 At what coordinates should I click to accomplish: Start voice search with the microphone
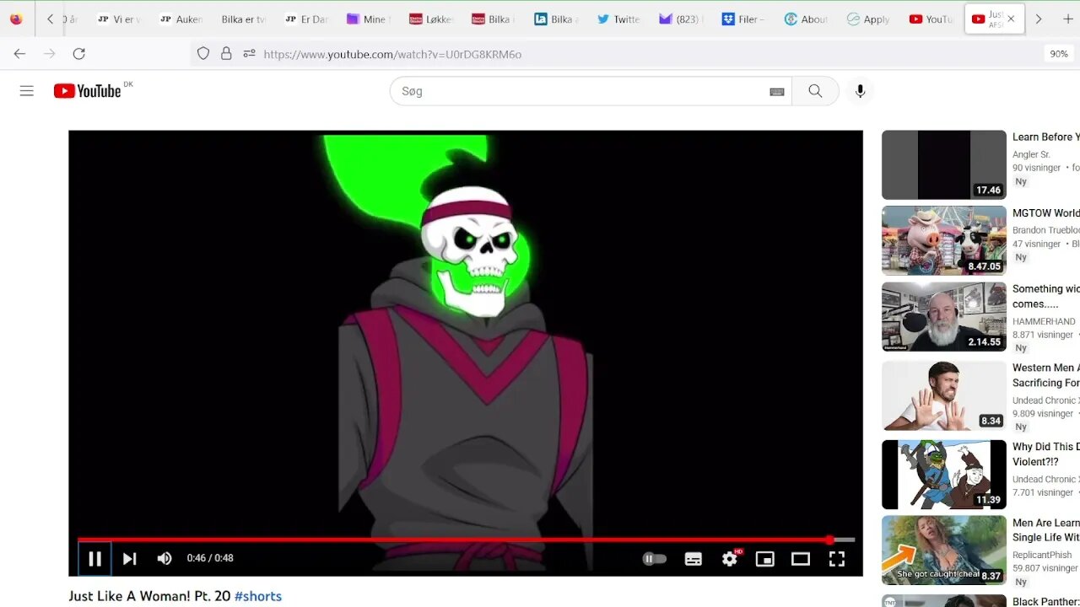(860, 91)
